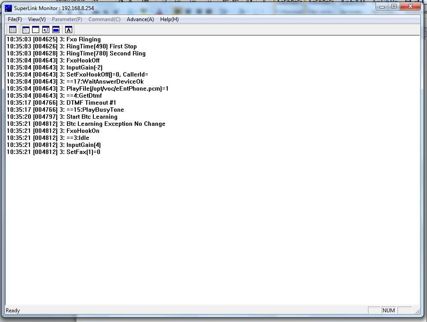Open the Help(H) menu
Viewport: 427px width, 322px height.
(169, 19)
